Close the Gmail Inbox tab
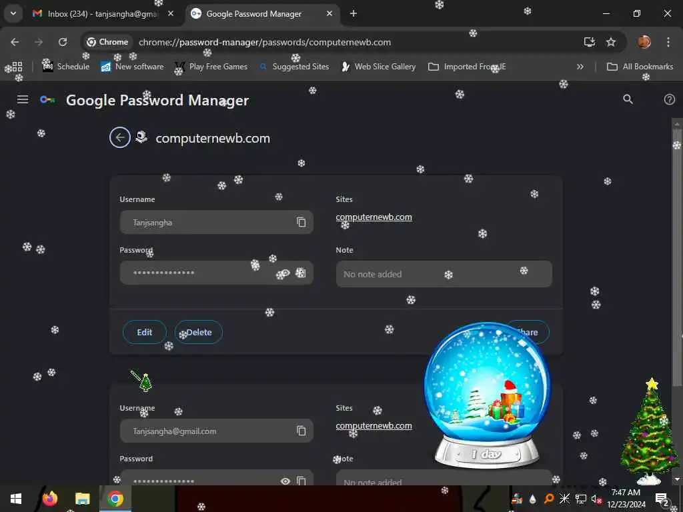 [171, 13]
